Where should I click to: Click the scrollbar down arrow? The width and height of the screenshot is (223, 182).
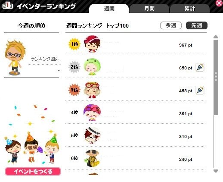(x=216, y=171)
